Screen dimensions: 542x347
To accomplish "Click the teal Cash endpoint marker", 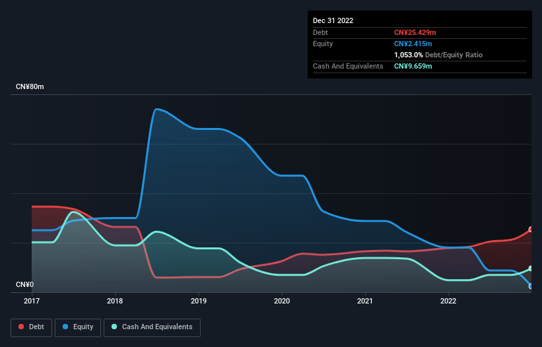I will (531, 268).
